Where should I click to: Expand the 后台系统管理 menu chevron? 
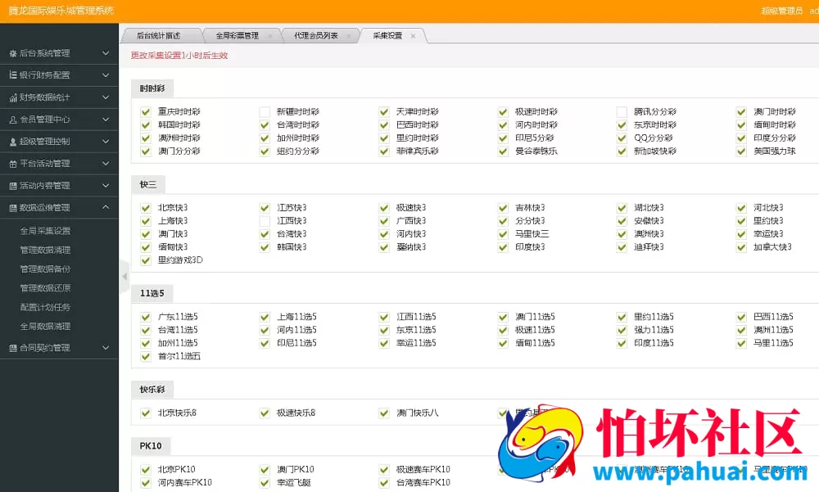(x=106, y=53)
